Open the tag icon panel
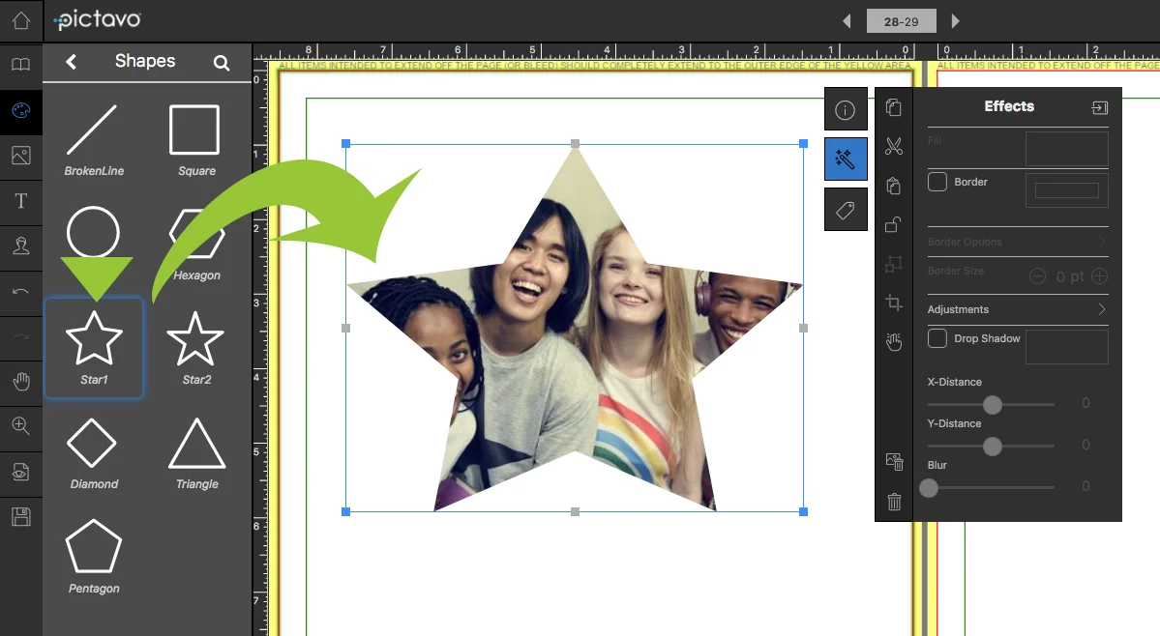 846,210
